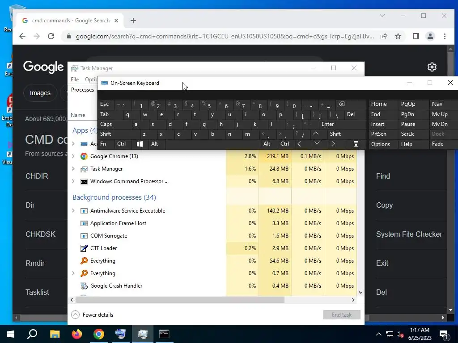Viewport: 458px width, 343px height.
Task: Click the Google Crash Handler process icon
Action: pos(84,286)
